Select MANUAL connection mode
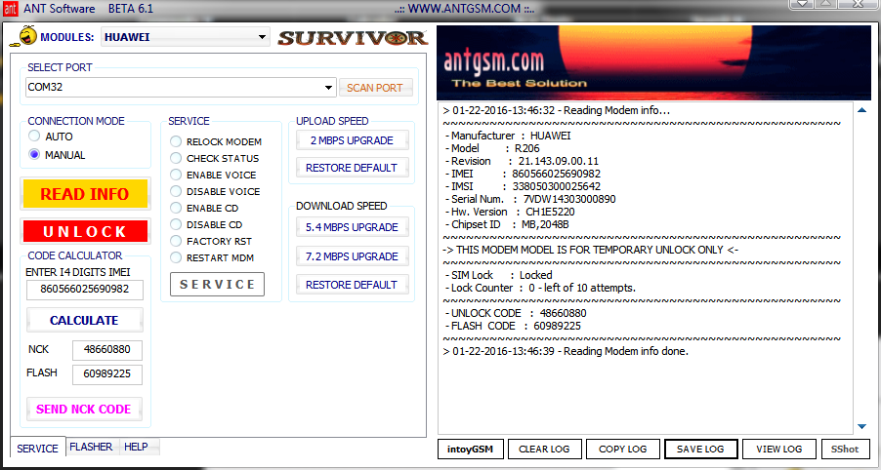This screenshot has width=881, height=470. [36, 155]
